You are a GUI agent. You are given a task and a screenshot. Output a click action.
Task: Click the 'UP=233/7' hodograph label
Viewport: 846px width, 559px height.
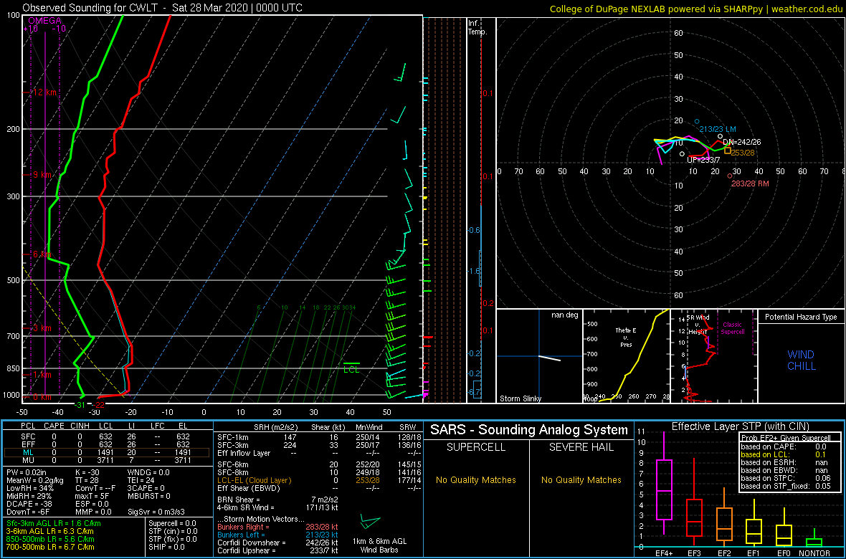(x=703, y=161)
